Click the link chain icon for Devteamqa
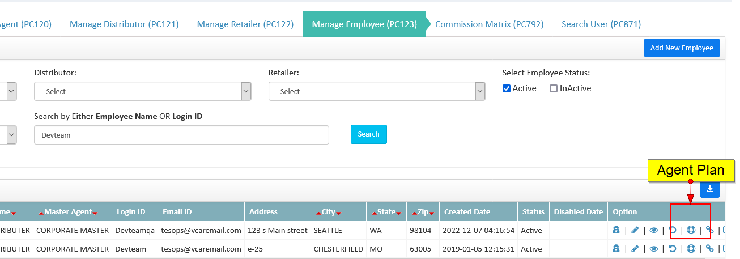Image resolution: width=740 pixels, height=259 pixels. [x=709, y=230]
